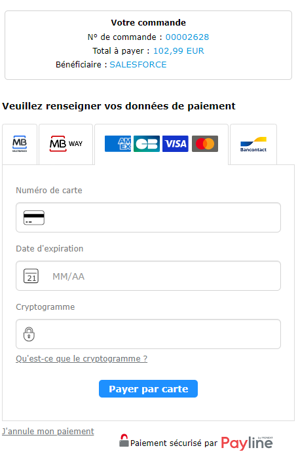Switch to the MB WAY payment tab
This screenshot has height=465, width=298.
point(66,144)
